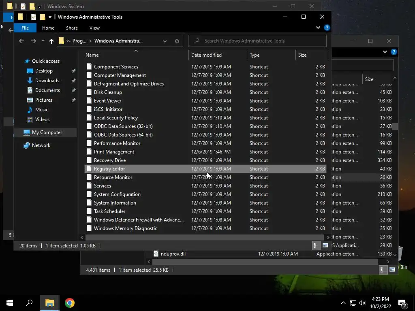
Task: Select Performance Monitor entry
Action: pos(205,143)
